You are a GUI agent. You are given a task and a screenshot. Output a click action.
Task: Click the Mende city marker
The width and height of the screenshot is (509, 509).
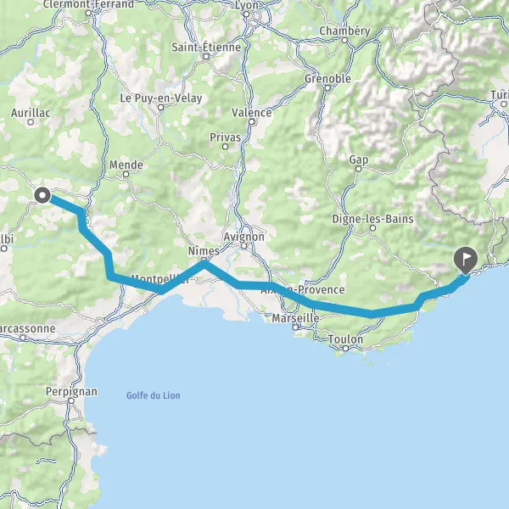[126, 174]
